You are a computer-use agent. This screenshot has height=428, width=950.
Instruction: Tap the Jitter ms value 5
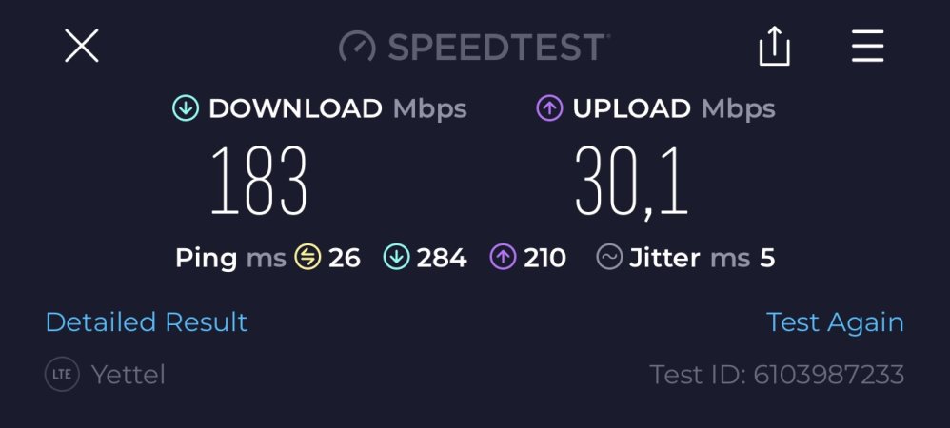click(767, 258)
